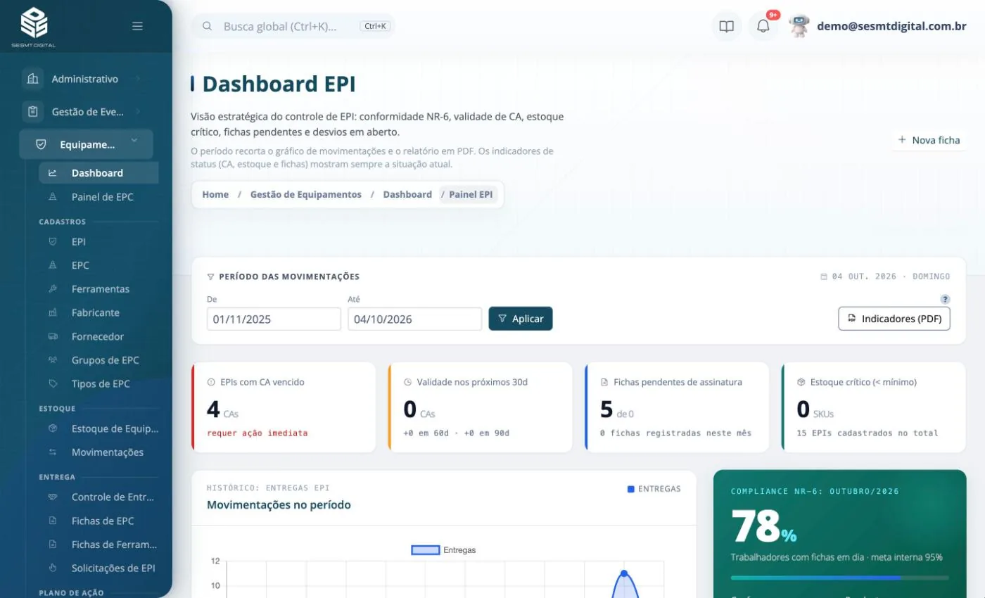Open Painel de EPC in sidebar

click(x=99, y=197)
